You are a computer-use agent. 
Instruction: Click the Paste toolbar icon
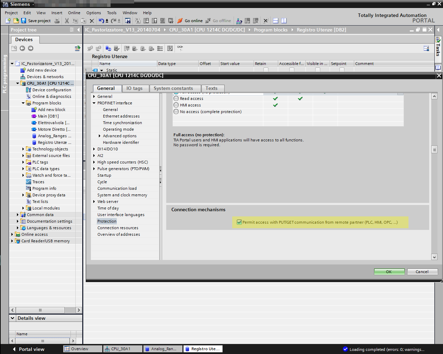[83, 21]
